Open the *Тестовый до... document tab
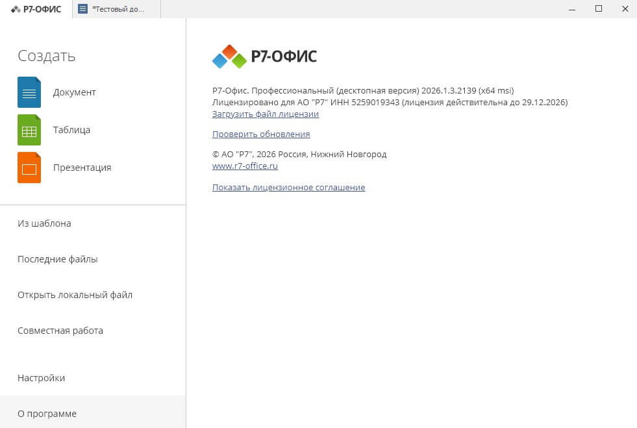Image resolution: width=637 pixels, height=428 pixels. [x=117, y=9]
